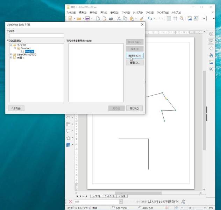The image size is (221, 210).
Task: Click the Find and Replace icon in search bar
Action: point(183,202)
